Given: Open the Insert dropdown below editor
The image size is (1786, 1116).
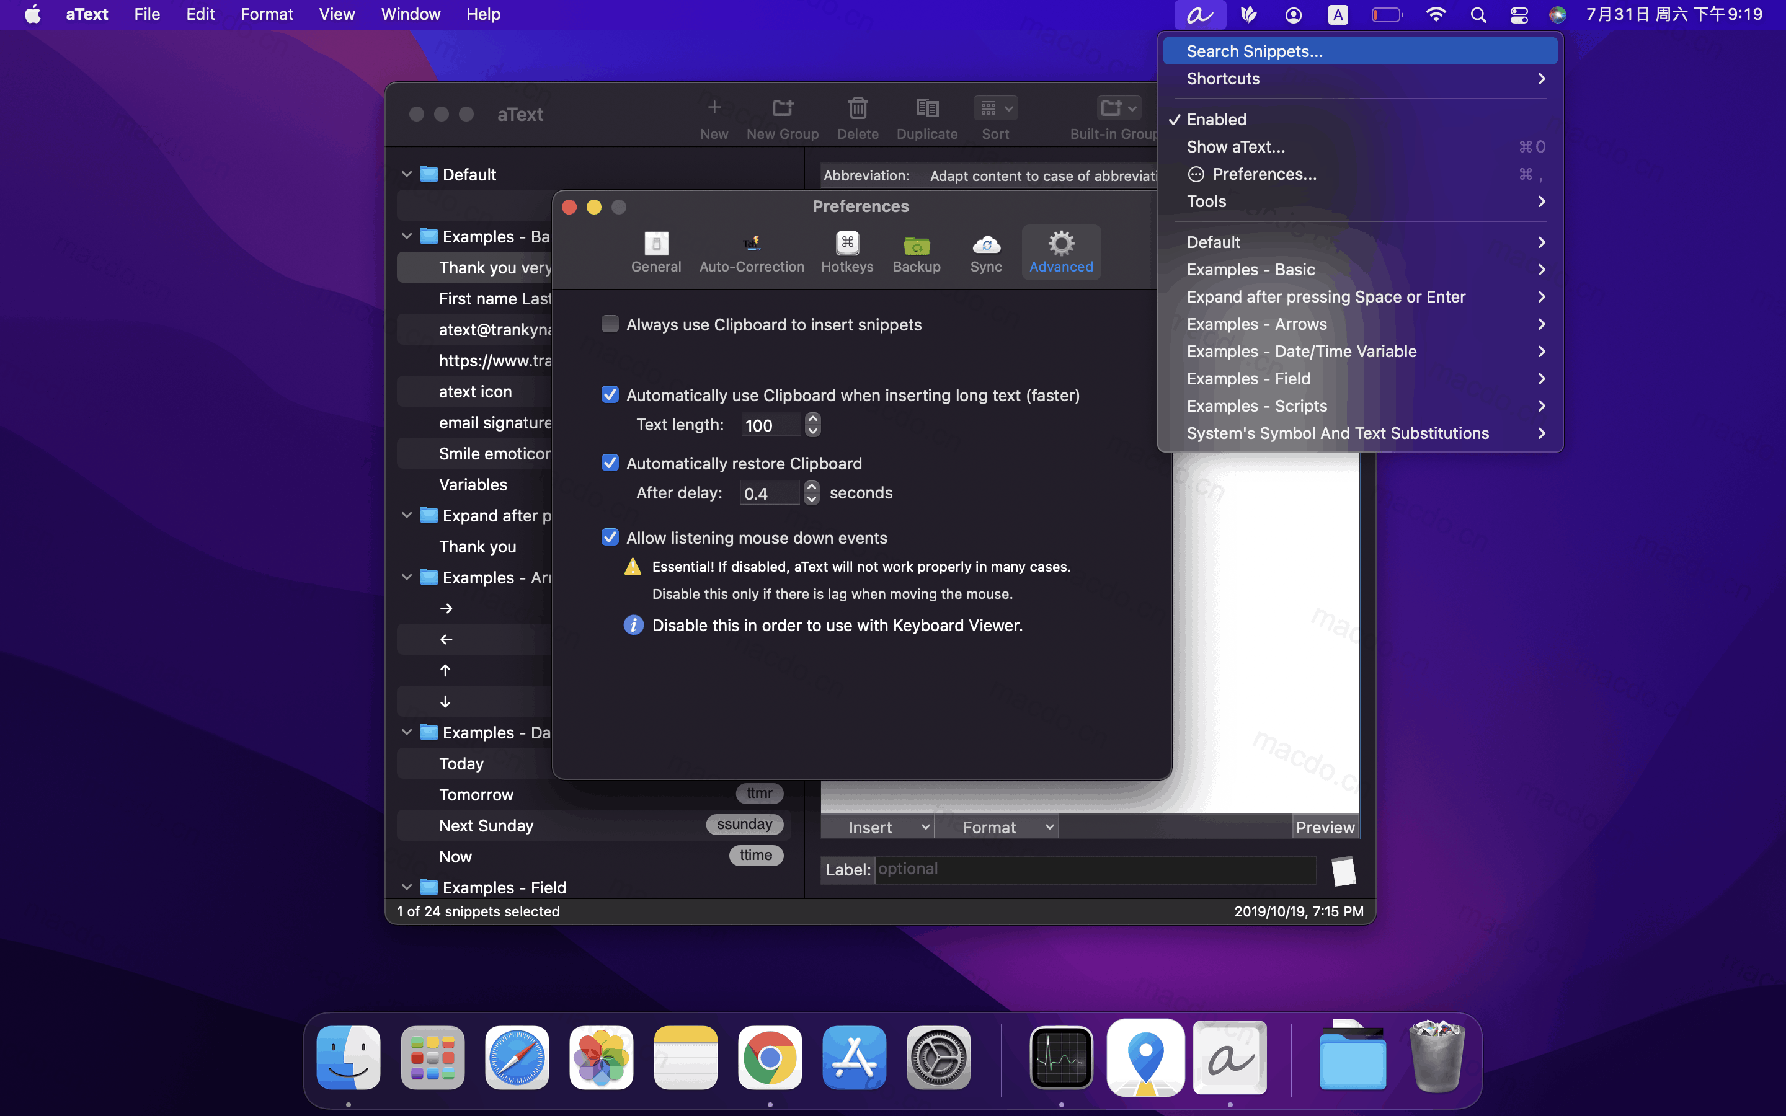Looking at the screenshot, I should tap(877, 828).
